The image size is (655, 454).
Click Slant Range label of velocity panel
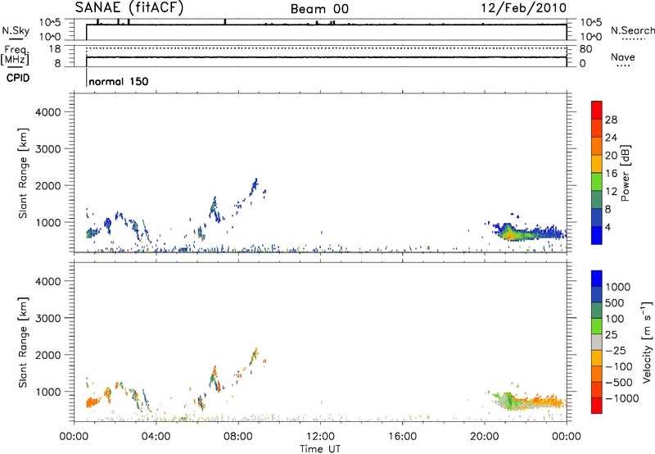(23, 342)
